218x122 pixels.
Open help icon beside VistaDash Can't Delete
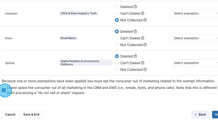coord(143,13)
